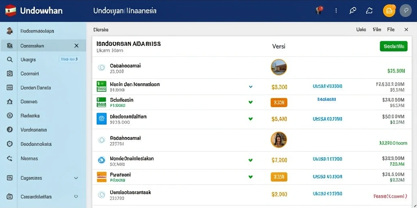Expand the Cegamiass sidebar section
Image resolution: width=417 pixels, height=208 pixels.
coord(76,178)
